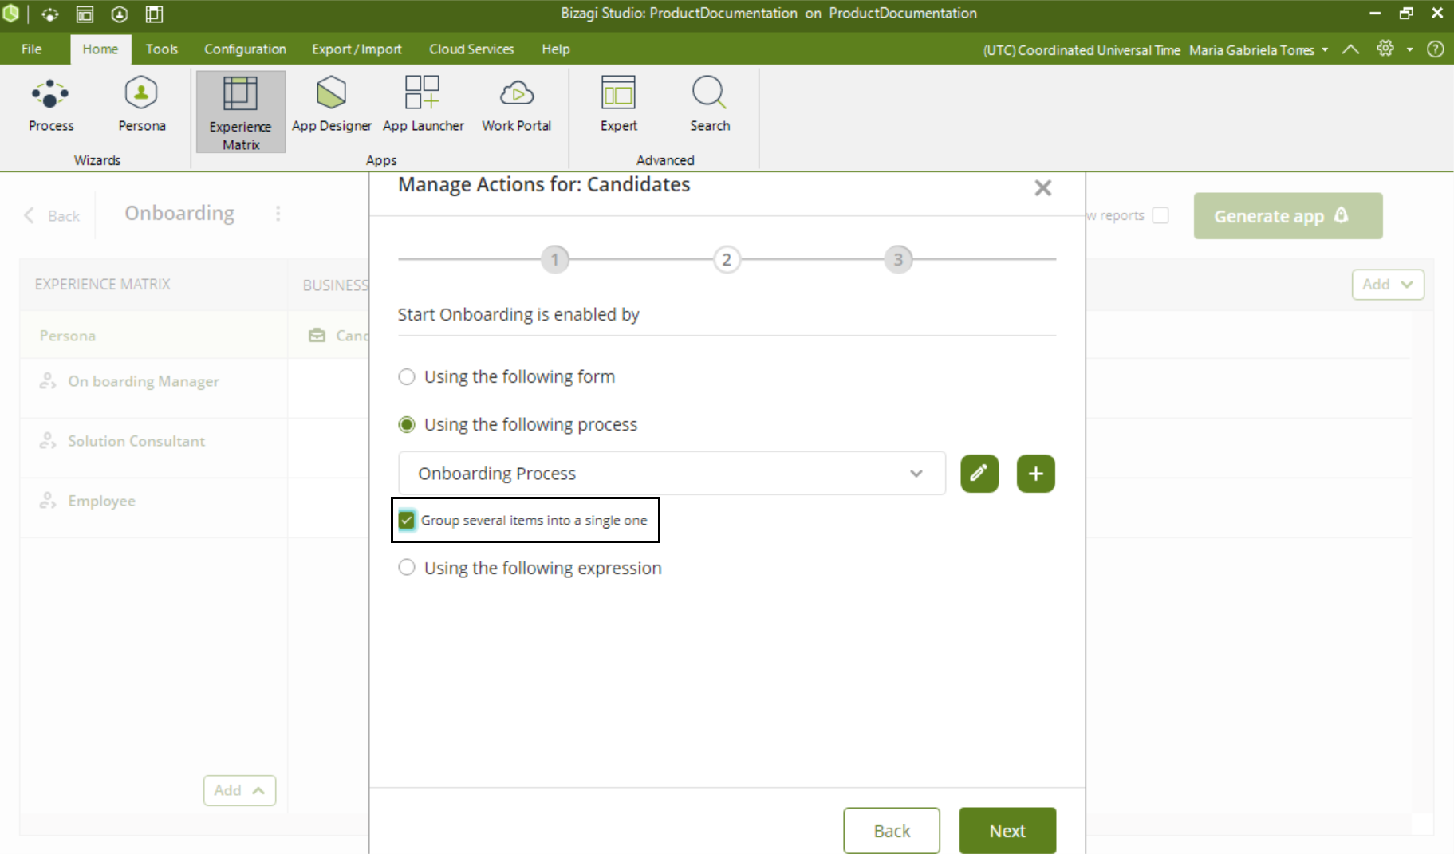Collapse the ribbon with caret icon
Viewport: 1454px width, 854px height.
pos(1350,49)
